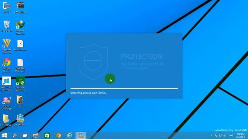Open the Store app on taskbar
This screenshot has width=248, height=139.
pyautogui.click(x=47, y=136)
